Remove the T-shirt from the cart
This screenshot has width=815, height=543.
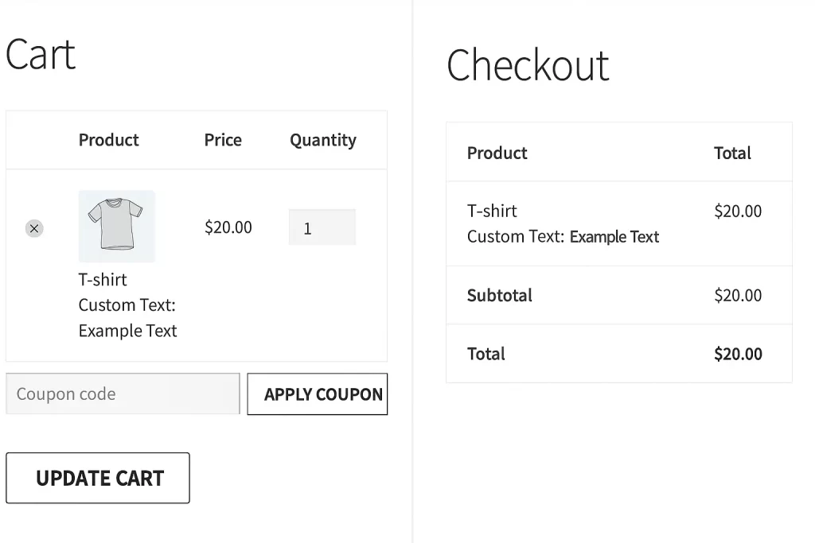33,229
